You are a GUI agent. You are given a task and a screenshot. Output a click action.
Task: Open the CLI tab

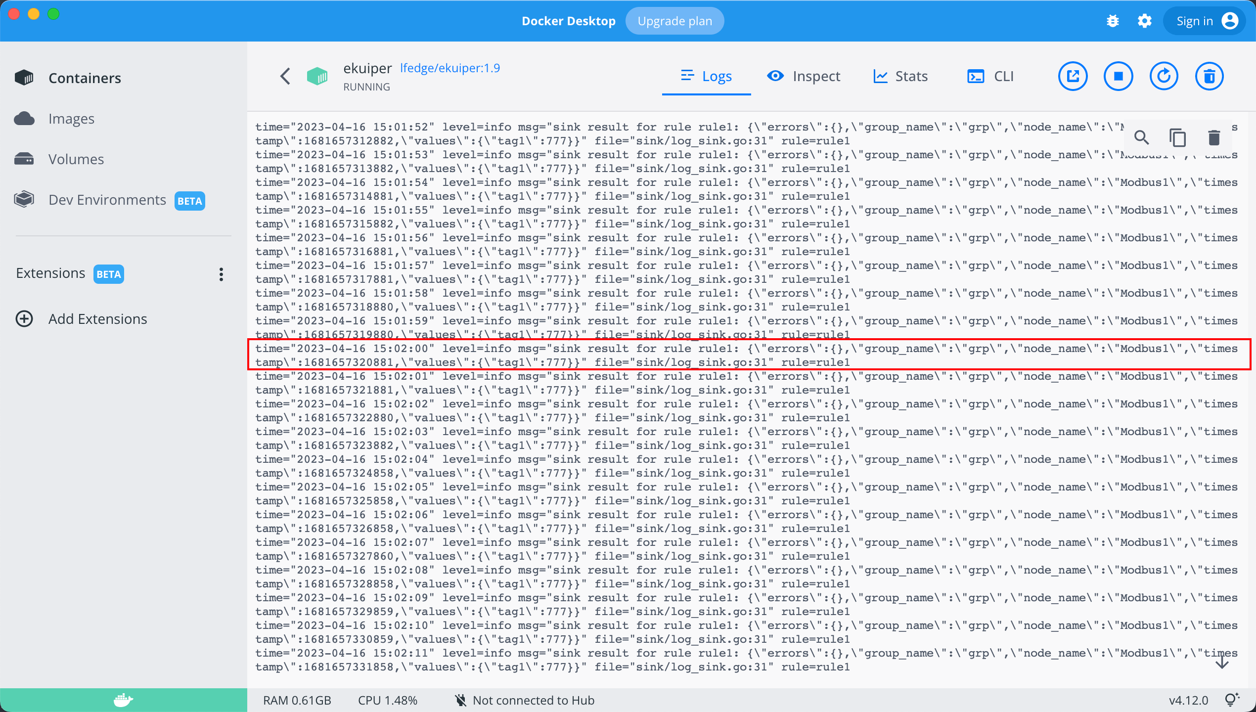click(990, 76)
